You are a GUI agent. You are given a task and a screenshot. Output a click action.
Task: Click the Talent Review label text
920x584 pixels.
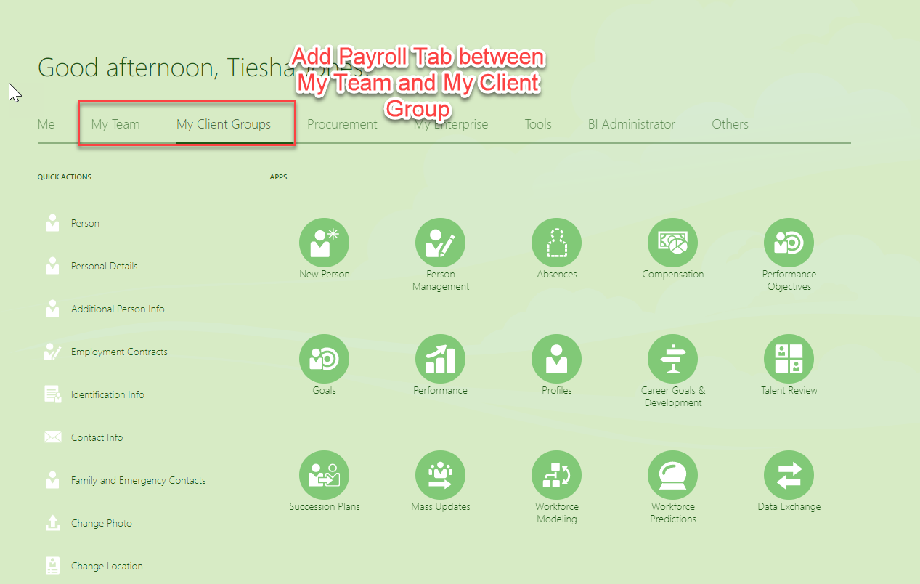pos(789,391)
